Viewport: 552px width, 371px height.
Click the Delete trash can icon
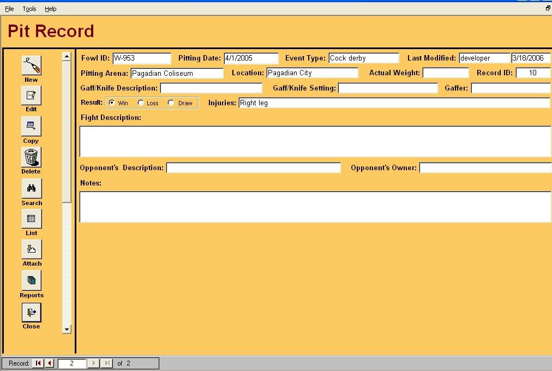coord(31,158)
